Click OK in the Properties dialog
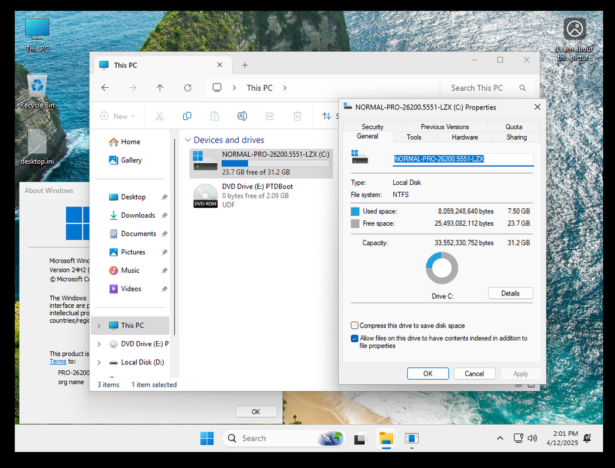The image size is (615, 468). [x=428, y=374]
